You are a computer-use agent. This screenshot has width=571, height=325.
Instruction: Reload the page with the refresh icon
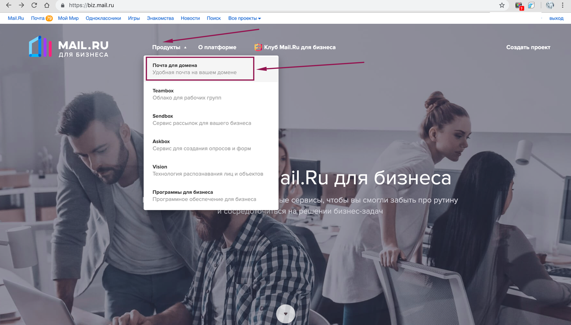click(x=34, y=5)
